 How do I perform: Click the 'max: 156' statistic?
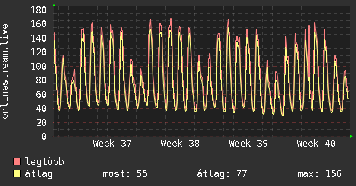click(319, 174)
